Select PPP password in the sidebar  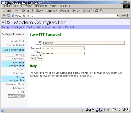[17, 96]
